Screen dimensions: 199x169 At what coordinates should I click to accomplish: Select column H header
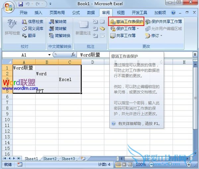tap(184, 62)
